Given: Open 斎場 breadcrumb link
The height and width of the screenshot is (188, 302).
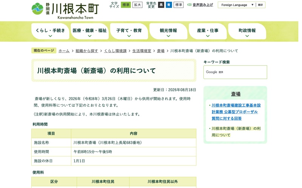Looking at the screenshot, I should [161, 51].
